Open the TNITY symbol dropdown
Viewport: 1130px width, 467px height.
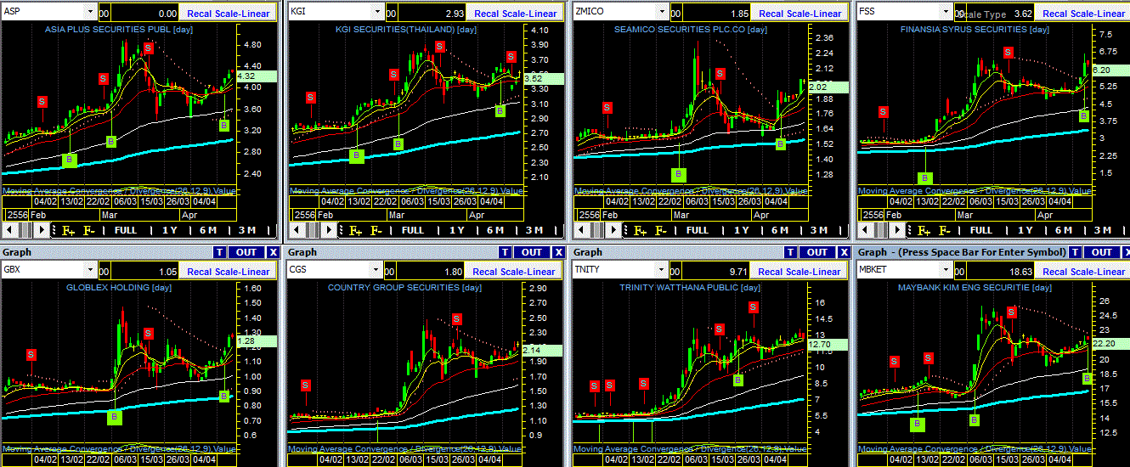[x=660, y=271]
